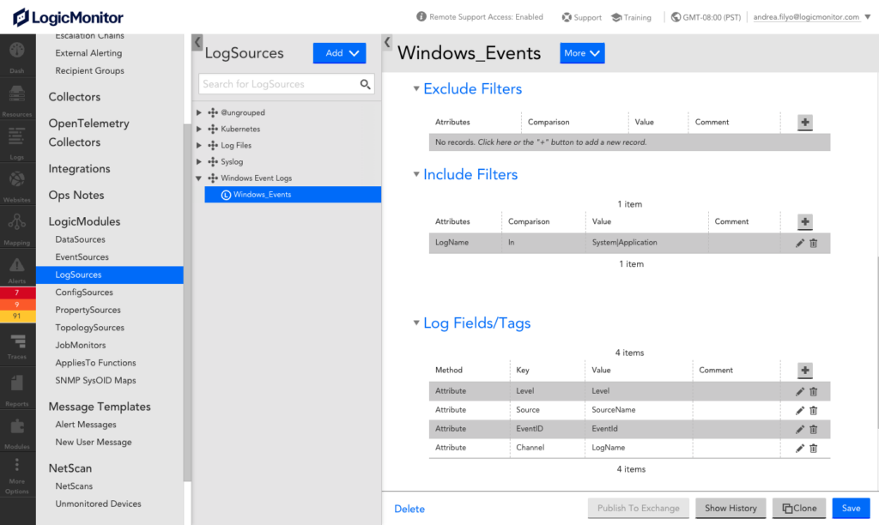Collapse the Windows_Events detail panel arrow
The image size is (879, 525).
pos(387,42)
